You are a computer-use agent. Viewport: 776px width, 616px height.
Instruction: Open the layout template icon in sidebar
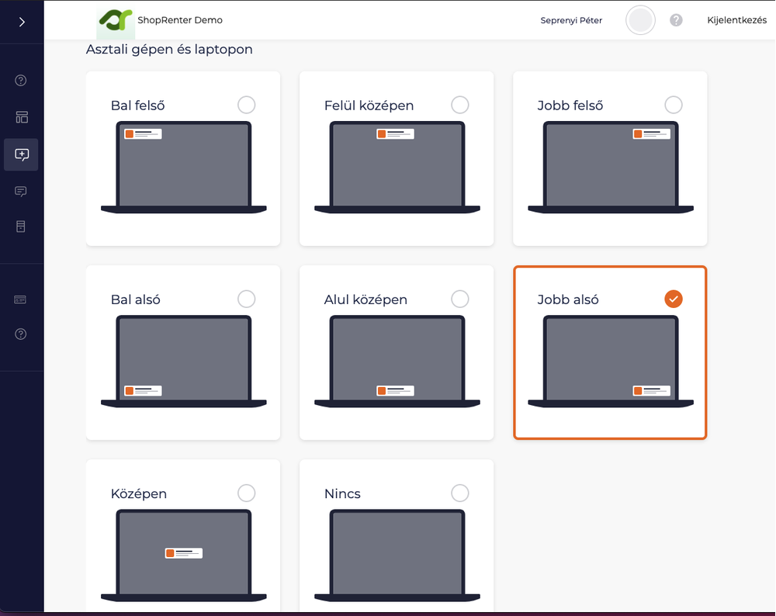pos(21,117)
